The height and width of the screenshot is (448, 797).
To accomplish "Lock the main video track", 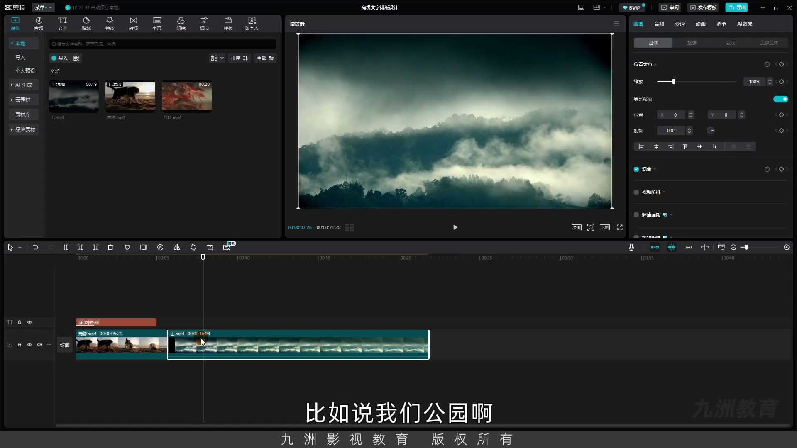I will click(20, 345).
